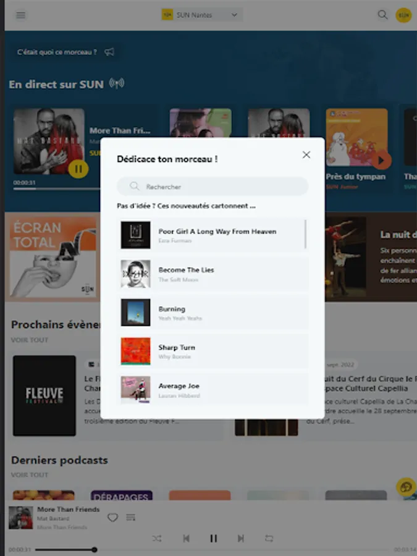The height and width of the screenshot is (556, 417).
Task: Click 'More Than Friends' title in player bar
Action: 69,509
